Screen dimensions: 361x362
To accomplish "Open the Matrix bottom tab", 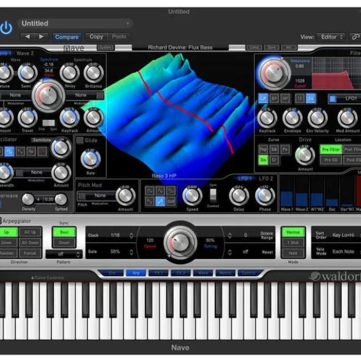I will pos(225,273).
